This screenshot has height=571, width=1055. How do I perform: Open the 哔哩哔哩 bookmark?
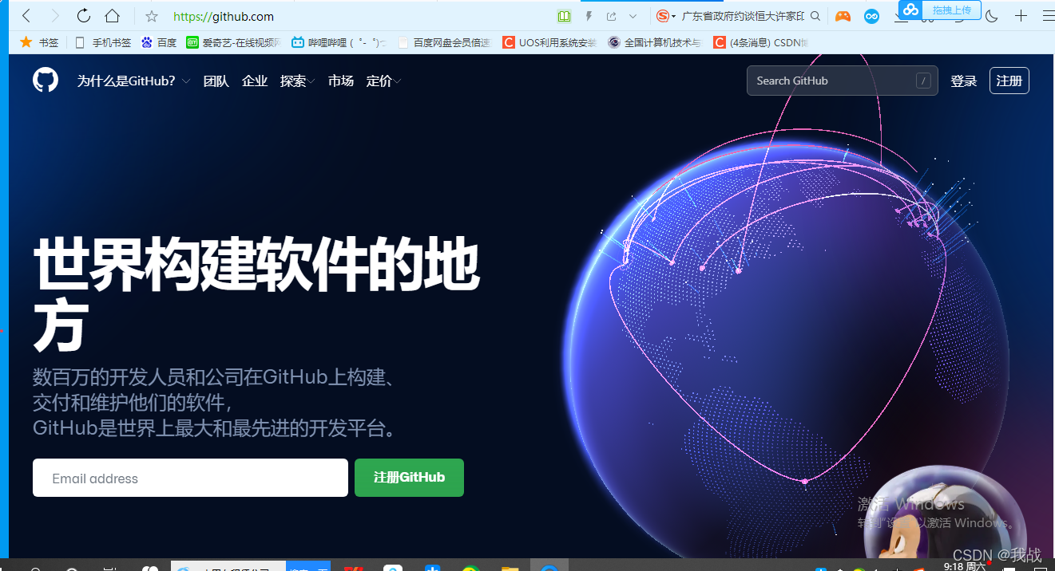click(339, 42)
